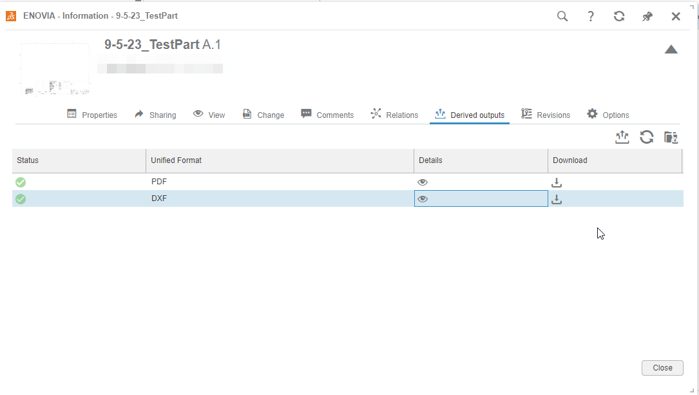Viewport: 699px width, 395px height.
Task: Refresh the information window
Action: (619, 16)
